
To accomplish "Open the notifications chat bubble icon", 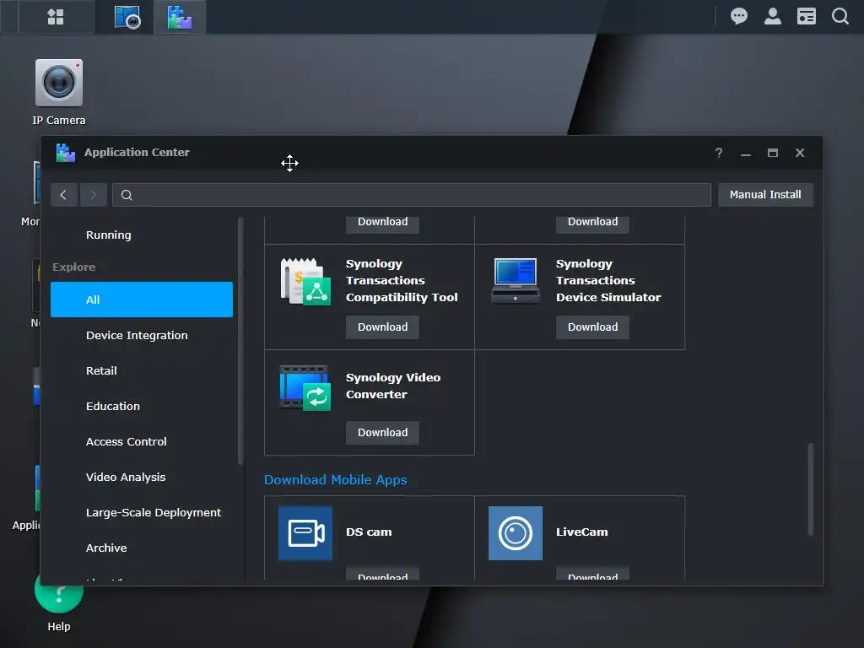I will coord(739,16).
